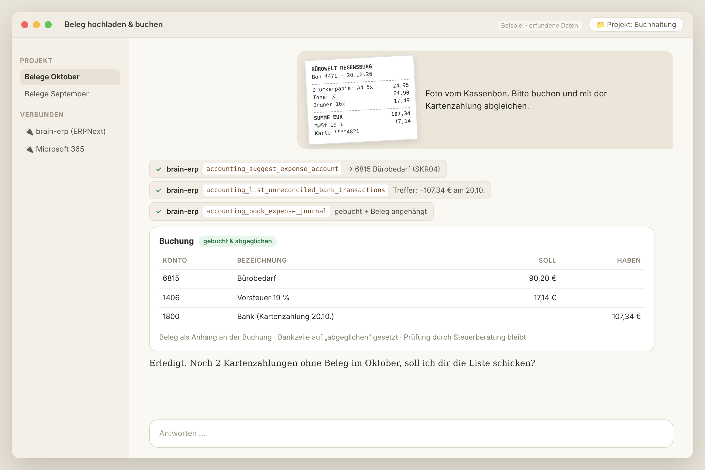Click the plug icon beside Microsoft 365
Image resolution: width=705 pixels, height=470 pixels.
click(x=29, y=149)
